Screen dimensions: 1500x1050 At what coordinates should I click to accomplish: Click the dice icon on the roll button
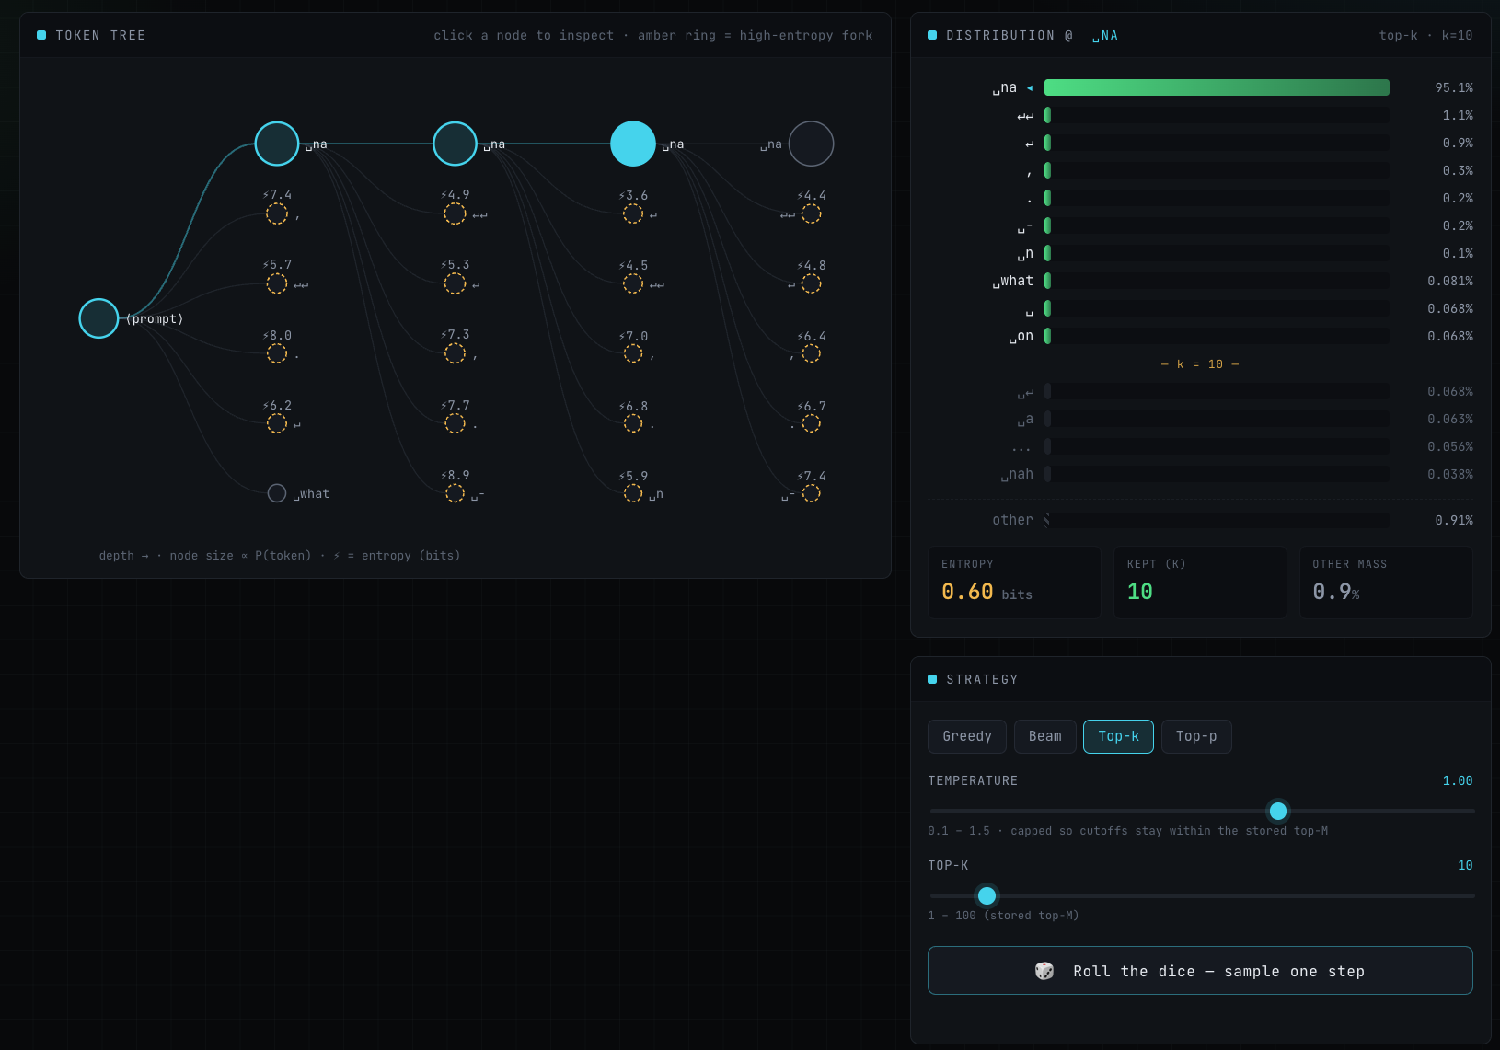1044,971
